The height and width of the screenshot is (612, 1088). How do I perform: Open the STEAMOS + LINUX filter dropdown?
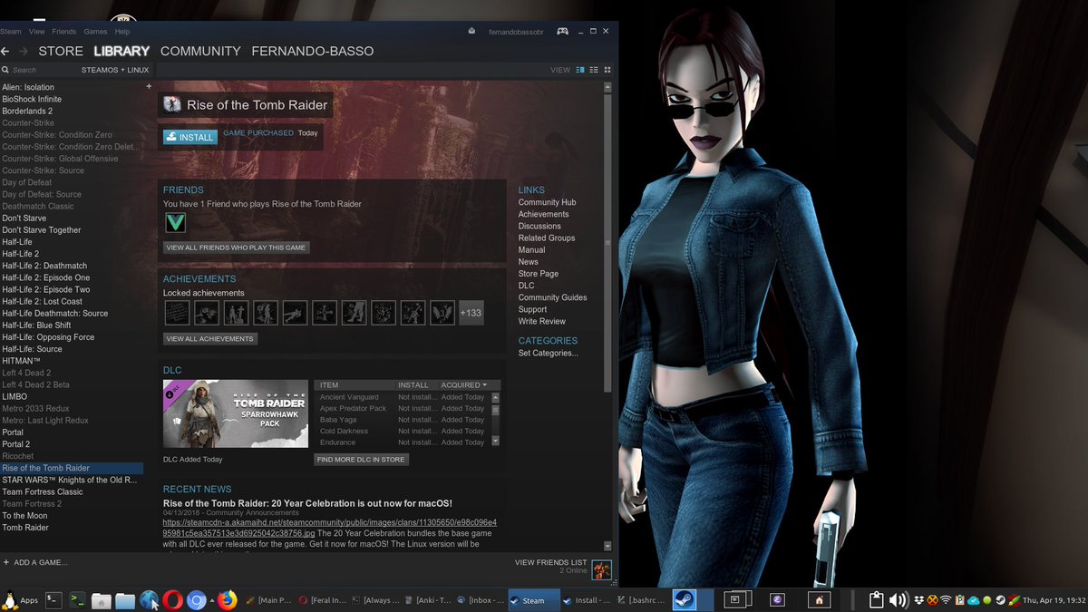(115, 70)
